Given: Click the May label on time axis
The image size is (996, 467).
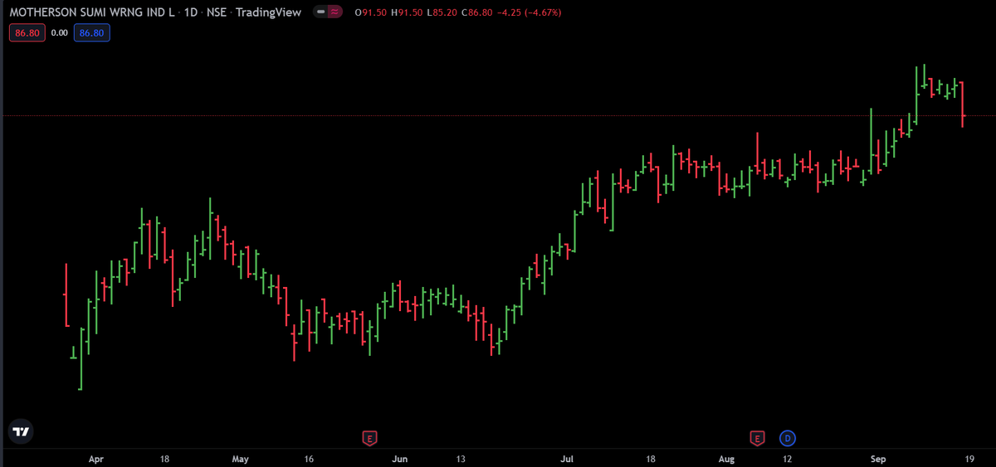Looking at the screenshot, I should tap(241, 459).
